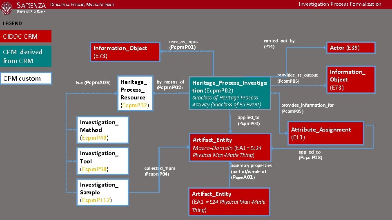Image resolution: width=392 pixels, height=220 pixels.
Task: Click the Sapienza Università di Roma wordmark
Action: pyautogui.click(x=31, y=7)
